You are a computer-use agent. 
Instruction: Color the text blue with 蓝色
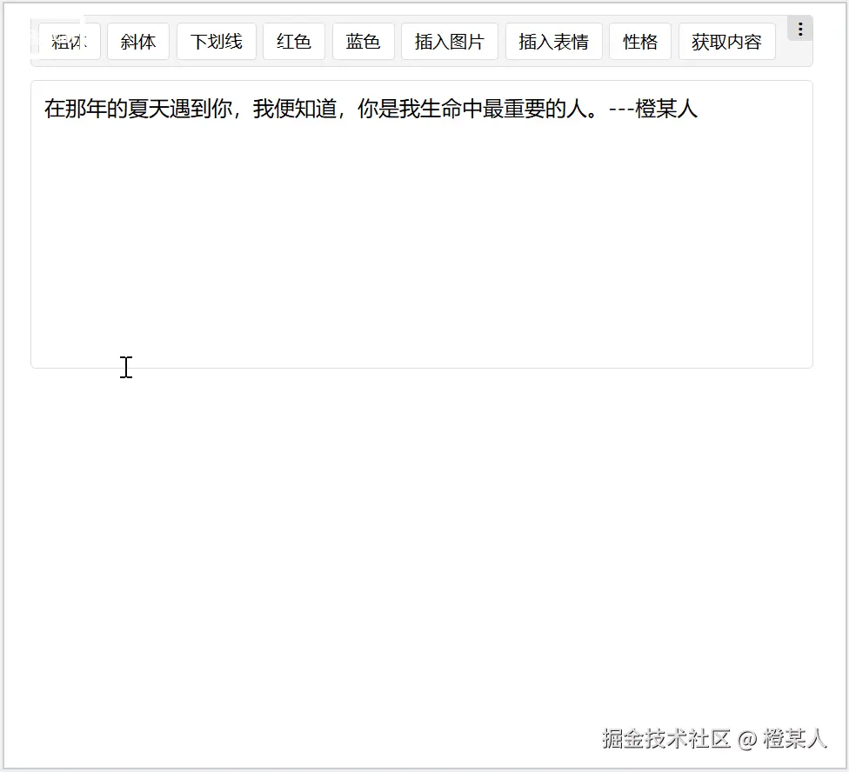click(363, 41)
